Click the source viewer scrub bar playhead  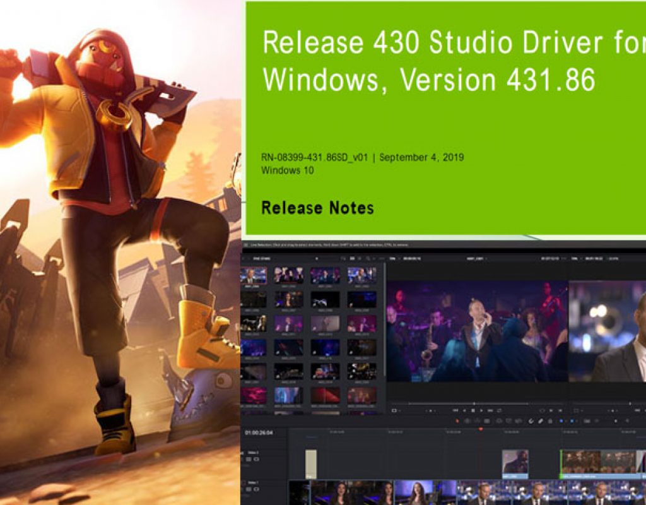coord(474,403)
